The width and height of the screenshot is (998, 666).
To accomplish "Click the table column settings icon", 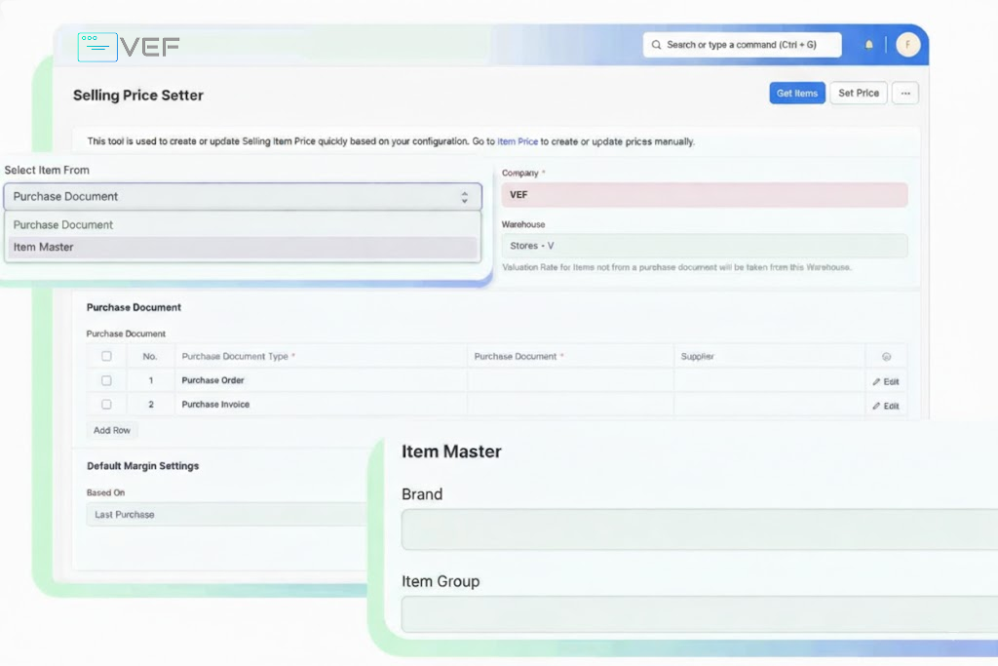I will 886,357.
